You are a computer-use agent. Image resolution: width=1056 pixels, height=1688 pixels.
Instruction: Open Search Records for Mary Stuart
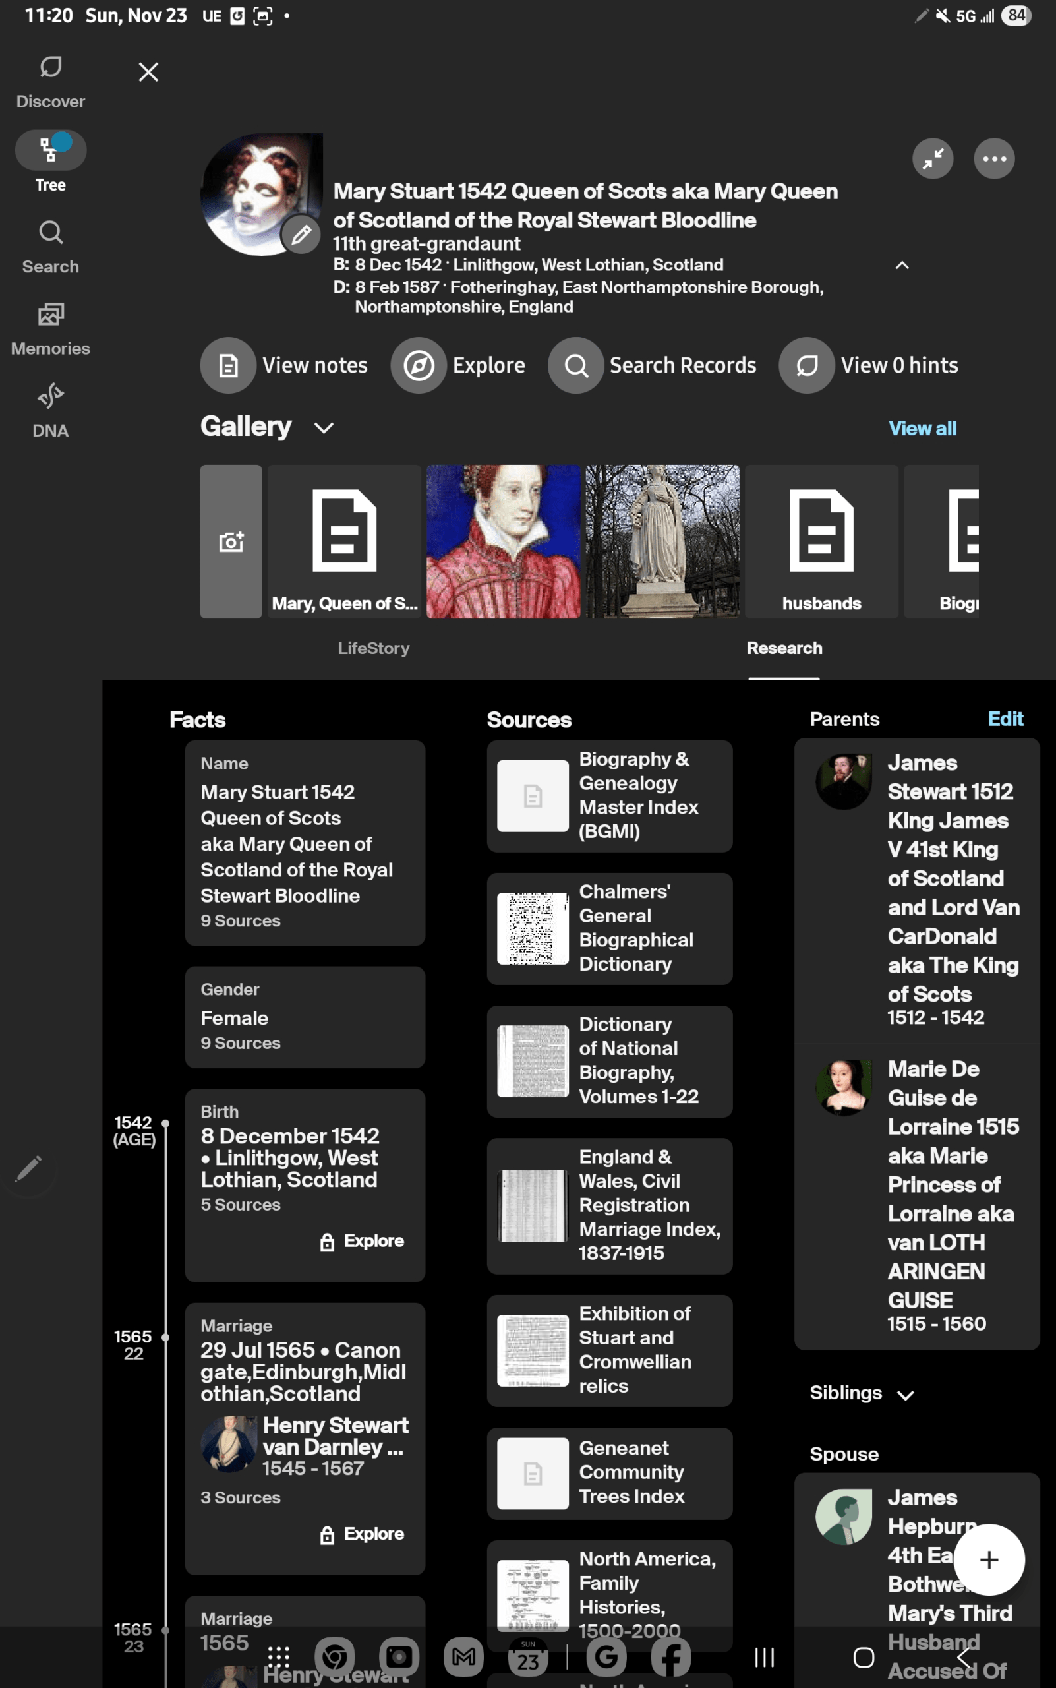tap(652, 365)
